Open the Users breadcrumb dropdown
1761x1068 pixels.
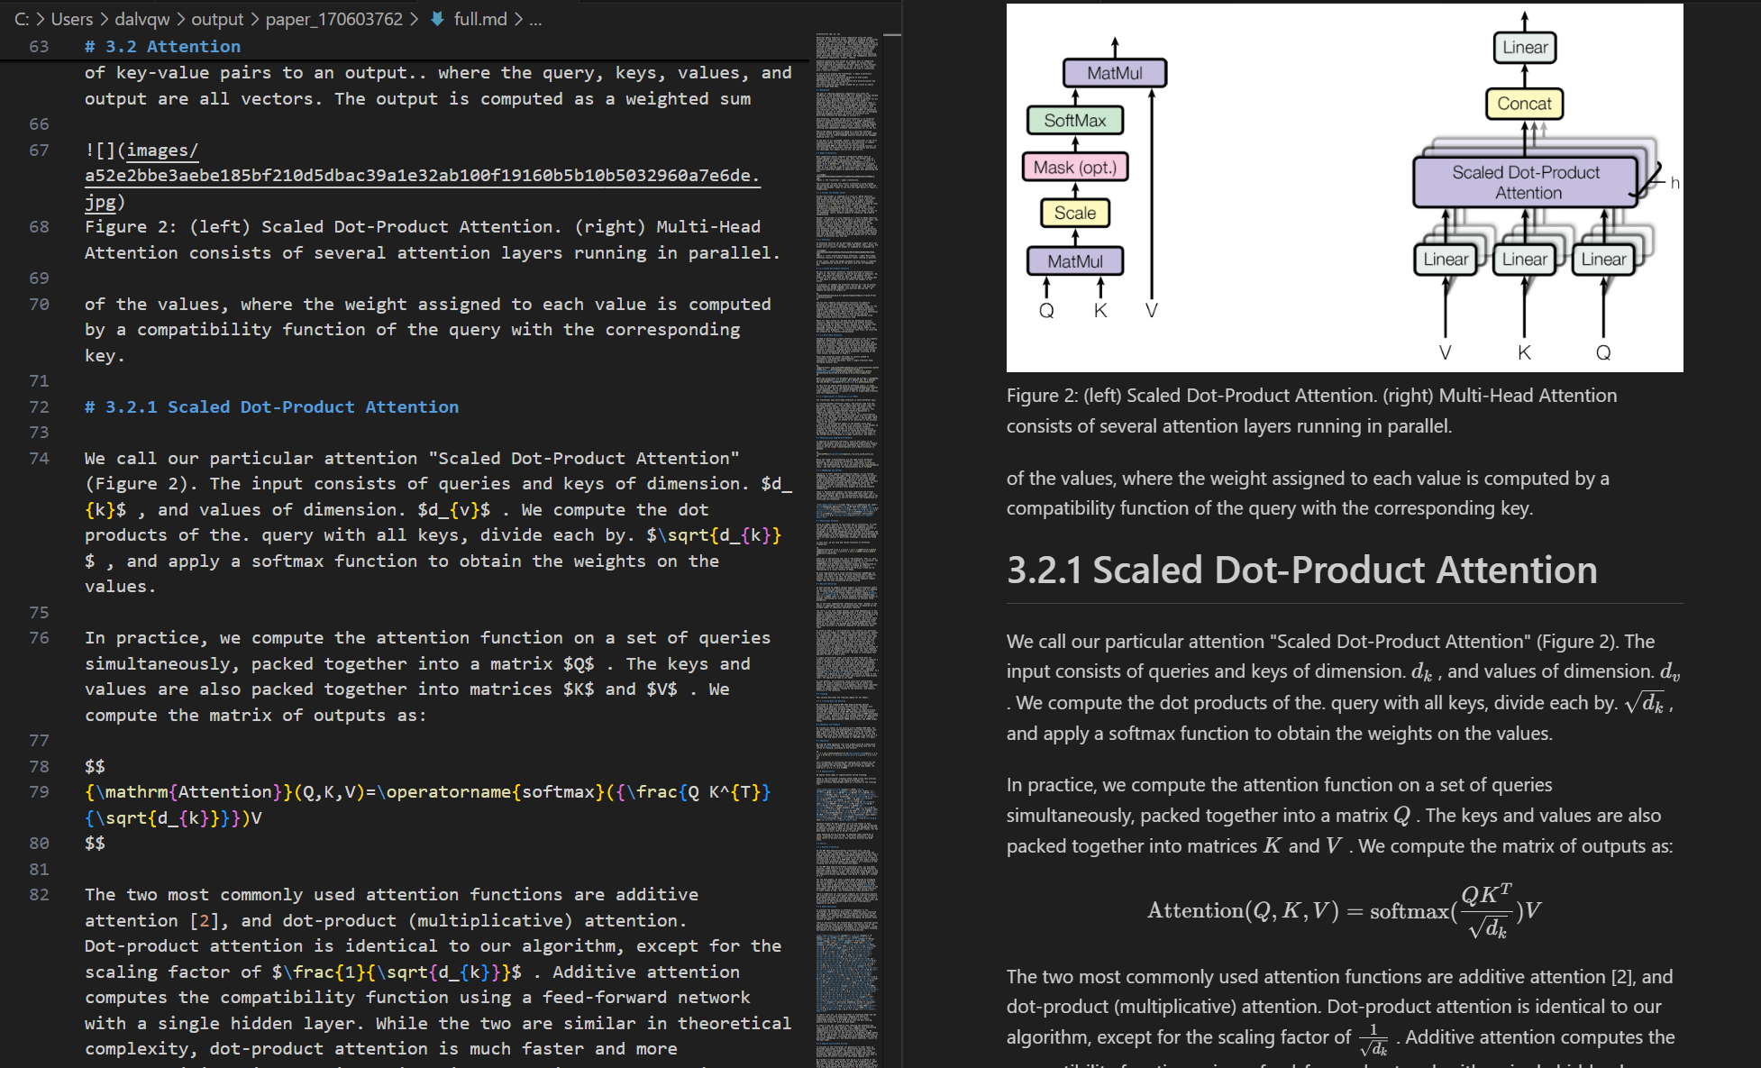click(72, 18)
